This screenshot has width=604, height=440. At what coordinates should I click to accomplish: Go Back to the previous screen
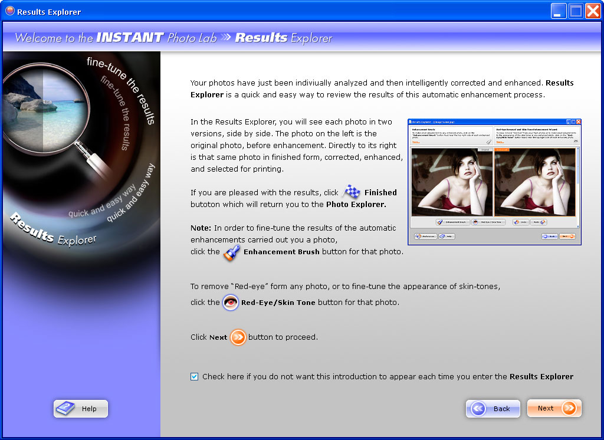pos(493,409)
